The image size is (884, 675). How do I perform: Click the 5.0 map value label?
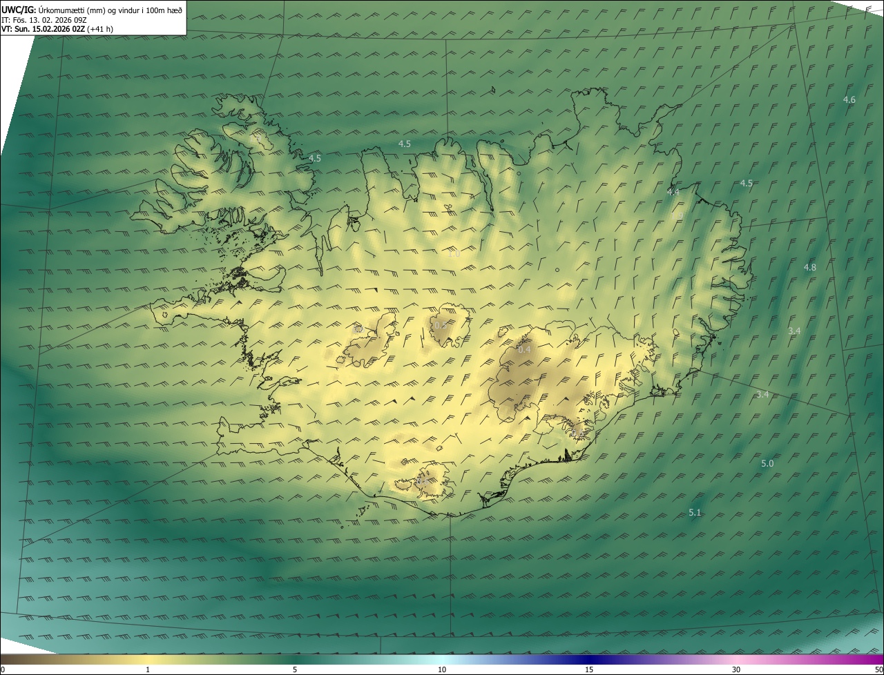[x=767, y=464]
